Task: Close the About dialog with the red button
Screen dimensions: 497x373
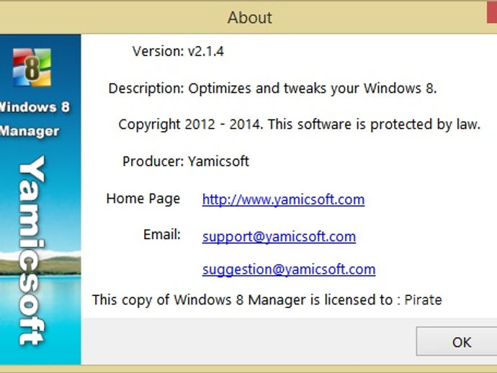Action: coord(492,12)
